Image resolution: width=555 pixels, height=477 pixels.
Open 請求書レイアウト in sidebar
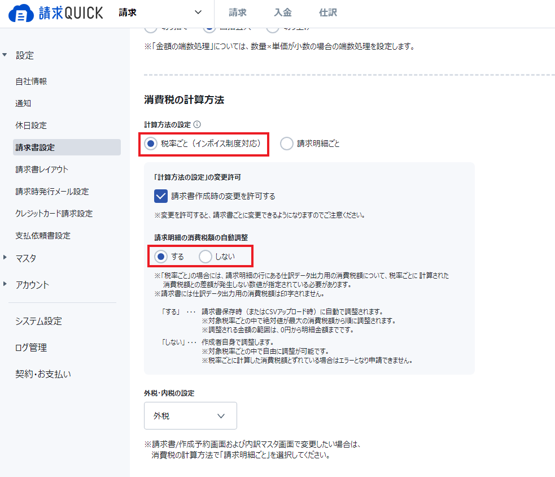(42, 170)
